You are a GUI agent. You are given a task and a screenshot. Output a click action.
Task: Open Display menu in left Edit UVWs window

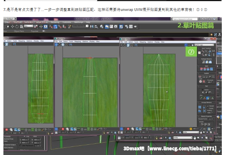coord(36,41)
